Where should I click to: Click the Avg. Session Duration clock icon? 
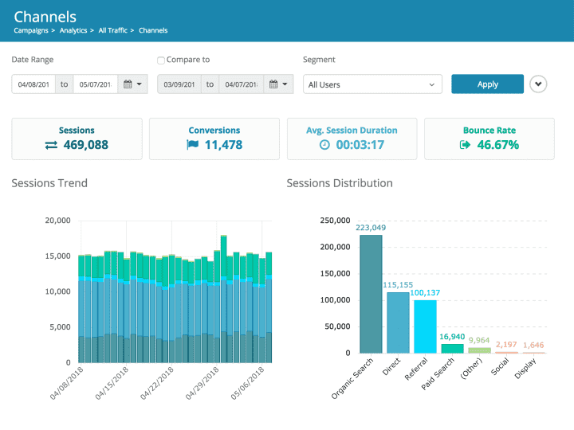coord(324,145)
